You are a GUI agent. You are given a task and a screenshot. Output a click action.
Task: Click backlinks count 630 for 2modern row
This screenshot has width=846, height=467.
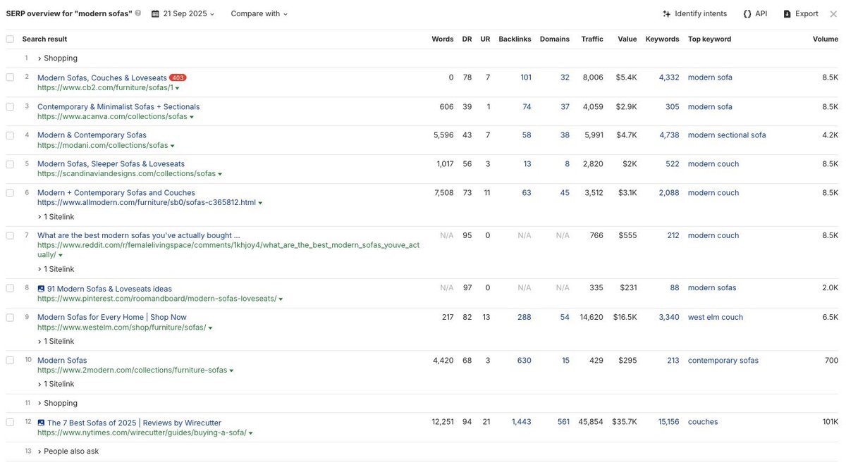(x=524, y=361)
